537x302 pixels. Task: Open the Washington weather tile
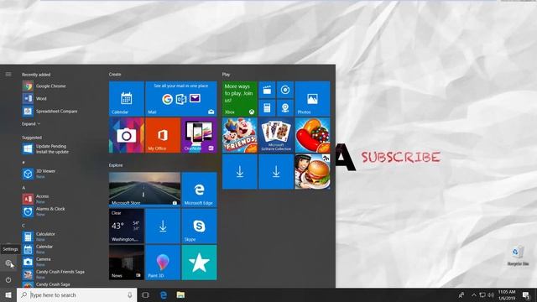pos(127,226)
